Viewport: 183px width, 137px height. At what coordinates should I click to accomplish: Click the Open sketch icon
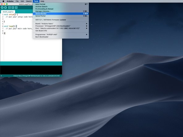tap(13, 7)
